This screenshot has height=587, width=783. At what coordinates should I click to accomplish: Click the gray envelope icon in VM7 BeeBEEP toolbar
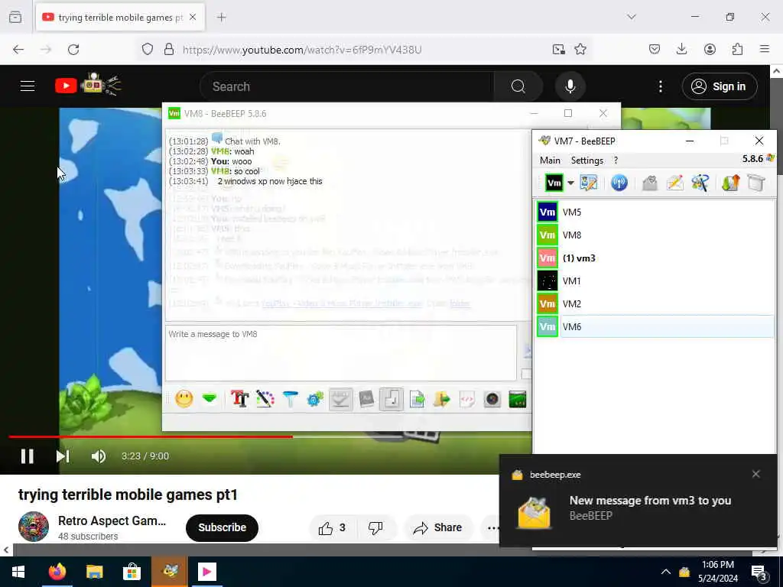click(650, 183)
